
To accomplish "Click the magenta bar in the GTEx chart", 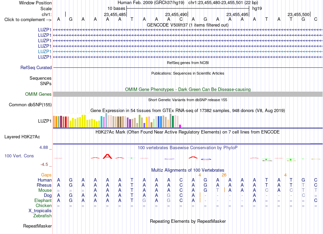I will [x=180, y=126].
